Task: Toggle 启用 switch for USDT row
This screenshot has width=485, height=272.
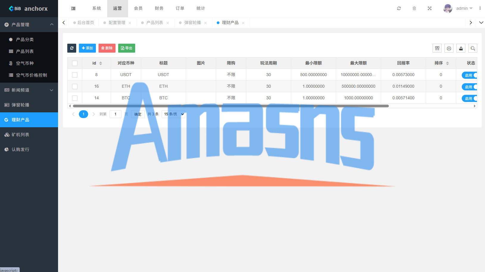Action: pyautogui.click(x=470, y=75)
